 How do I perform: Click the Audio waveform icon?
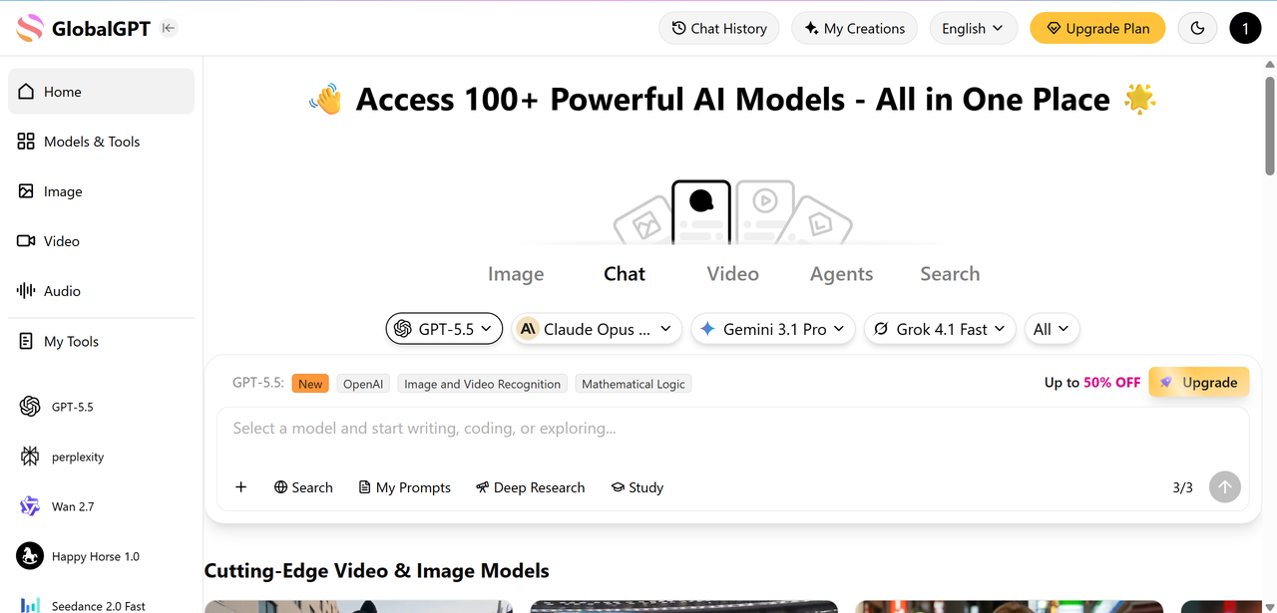click(x=26, y=291)
